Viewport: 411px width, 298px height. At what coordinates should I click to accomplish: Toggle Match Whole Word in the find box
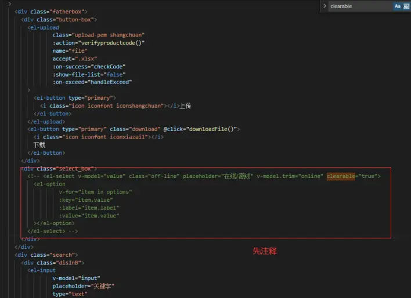[x=406, y=6]
